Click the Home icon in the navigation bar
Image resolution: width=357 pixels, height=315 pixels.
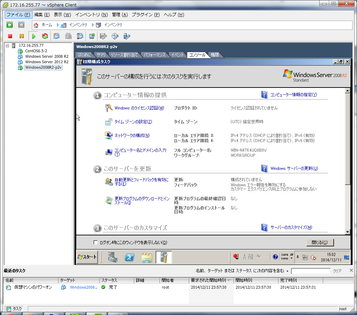click(36, 25)
